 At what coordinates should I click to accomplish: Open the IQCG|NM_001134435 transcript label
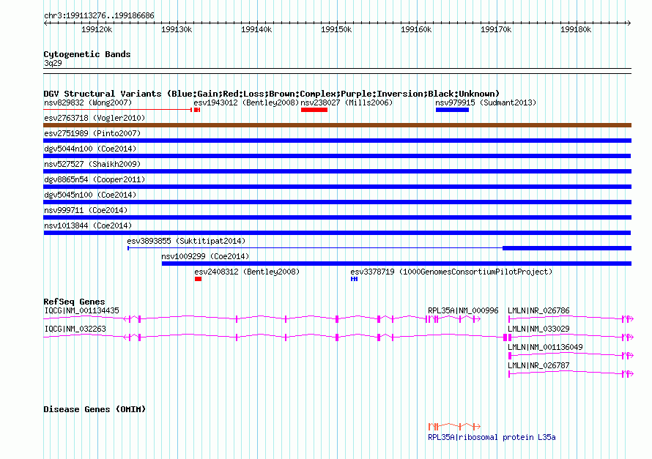(x=81, y=310)
